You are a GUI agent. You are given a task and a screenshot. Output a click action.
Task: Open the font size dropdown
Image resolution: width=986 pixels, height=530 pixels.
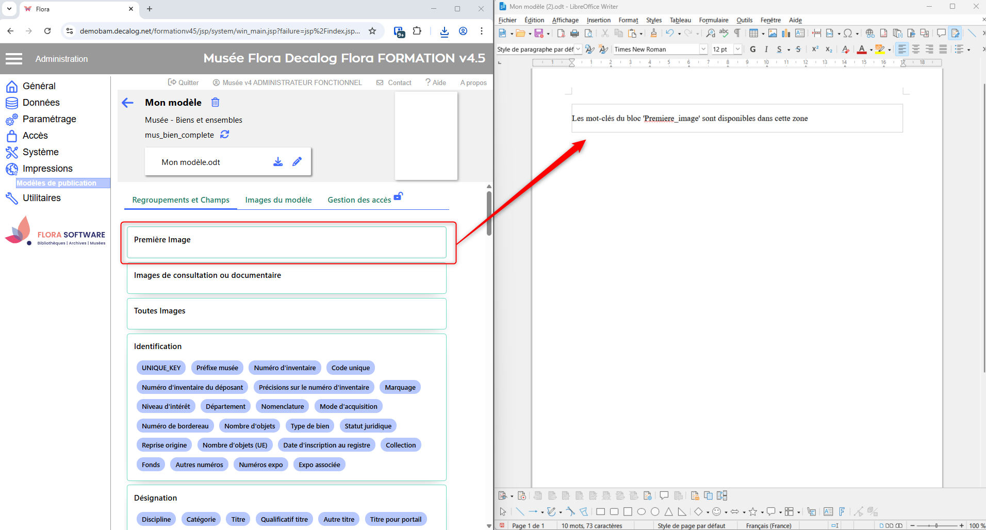point(737,49)
